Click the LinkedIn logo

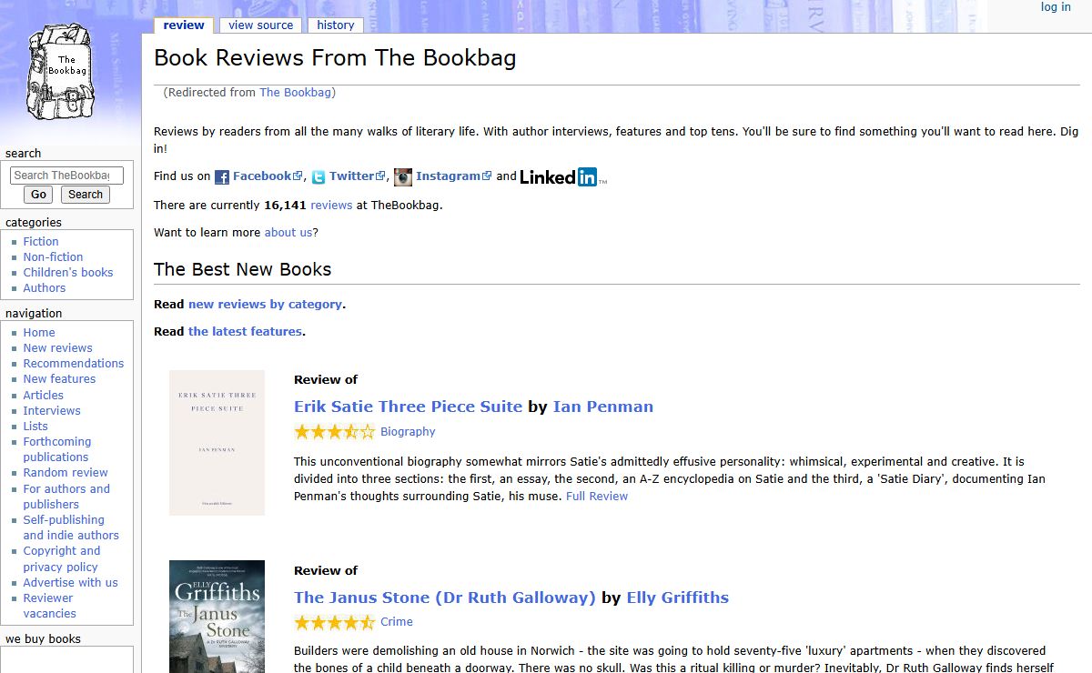coord(559,177)
